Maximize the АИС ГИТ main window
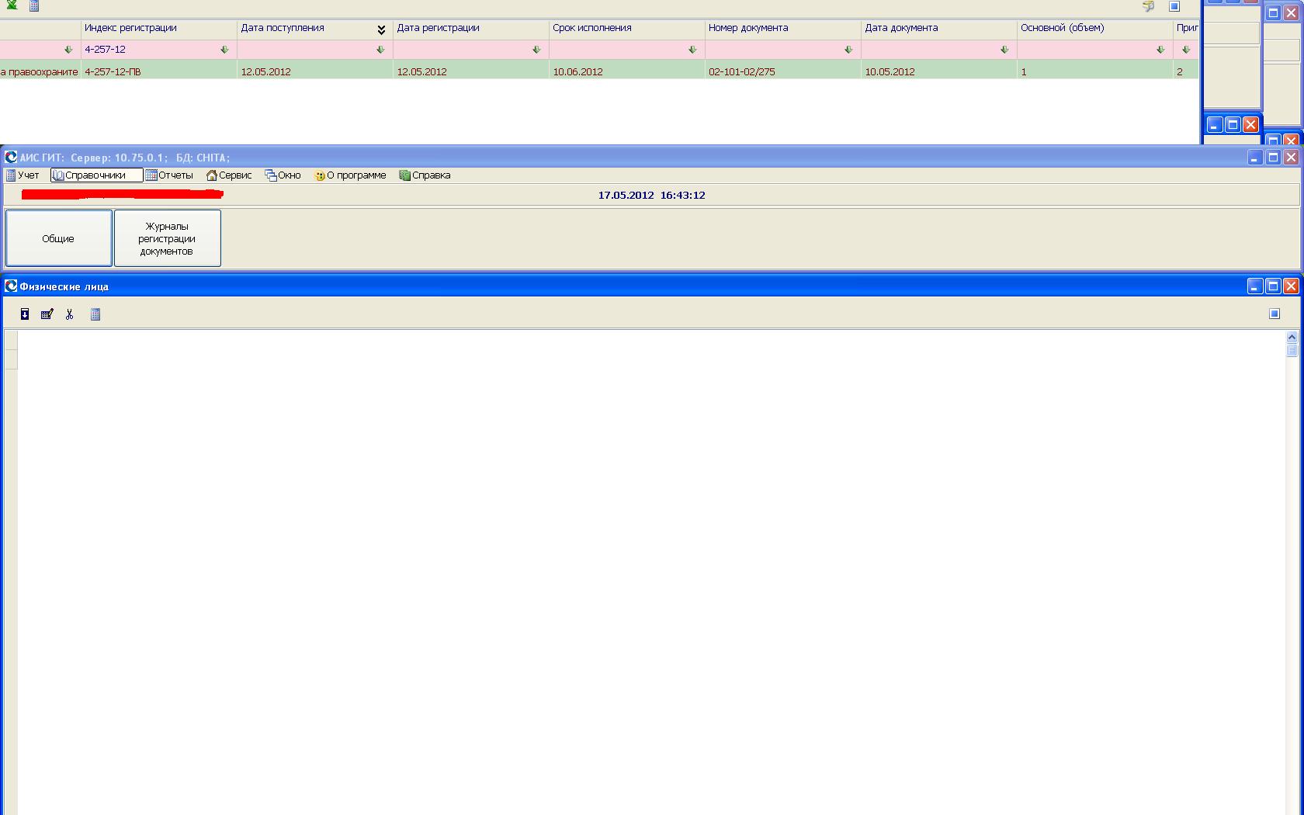The width and height of the screenshot is (1304, 815). pyautogui.click(x=1273, y=158)
